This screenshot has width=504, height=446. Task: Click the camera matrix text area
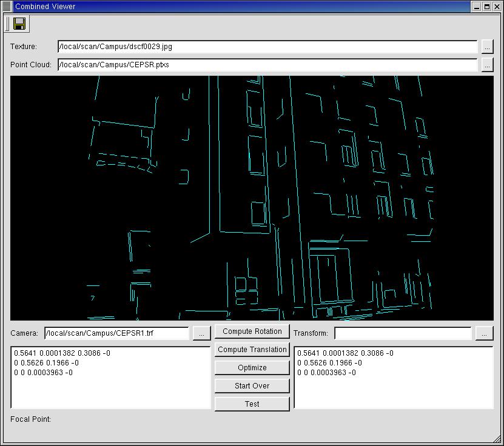tap(110, 388)
